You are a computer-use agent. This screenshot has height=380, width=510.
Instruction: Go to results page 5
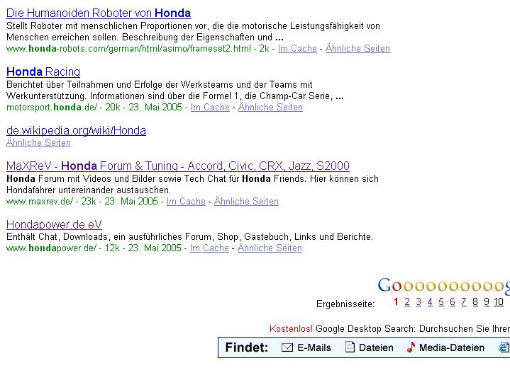(441, 302)
